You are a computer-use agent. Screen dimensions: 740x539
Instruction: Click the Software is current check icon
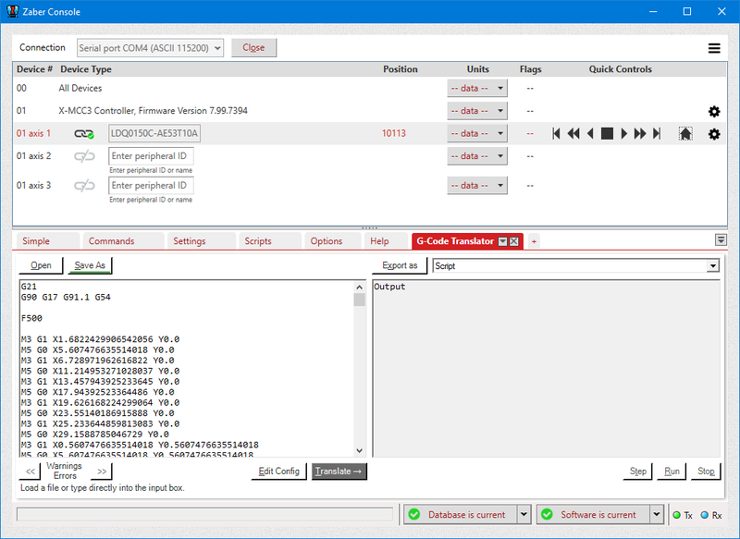coord(547,514)
